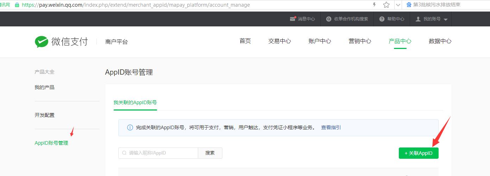This screenshot has height=176, width=490.
Task: Open the message center envelope icon
Action: (293, 19)
